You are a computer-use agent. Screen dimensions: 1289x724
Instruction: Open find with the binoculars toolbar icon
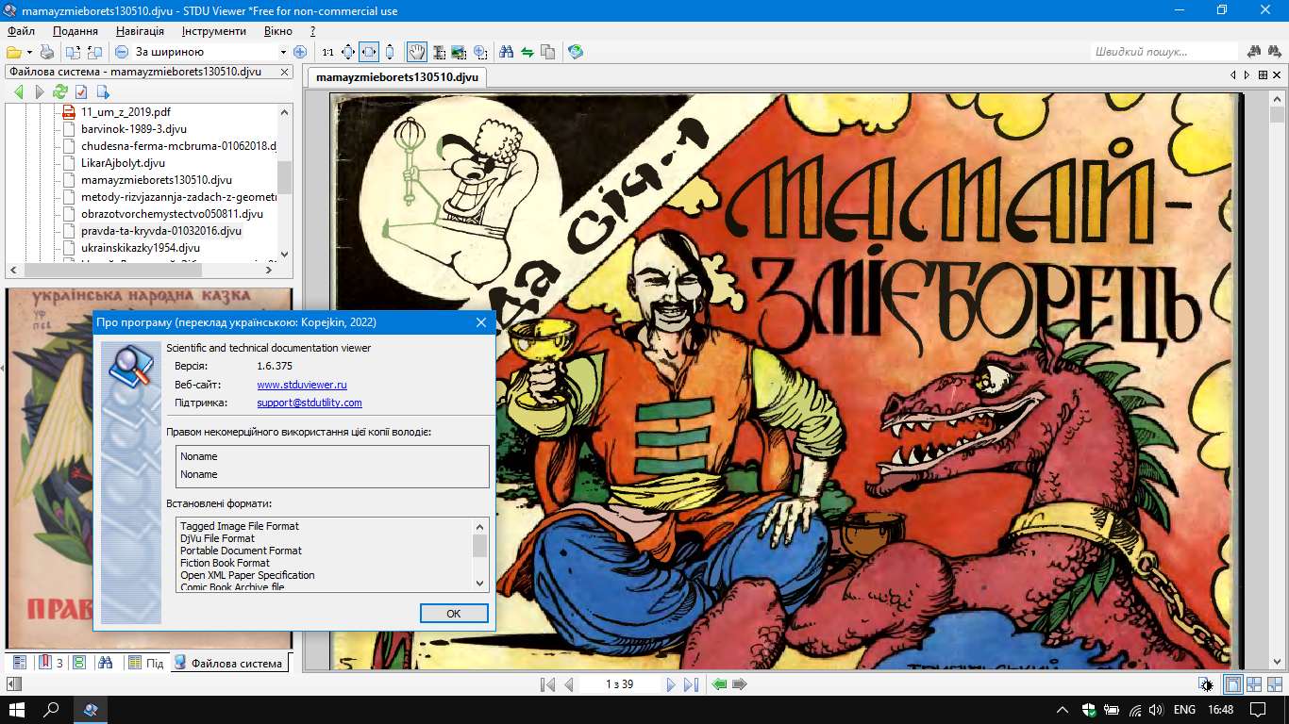click(x=506, y=52)
